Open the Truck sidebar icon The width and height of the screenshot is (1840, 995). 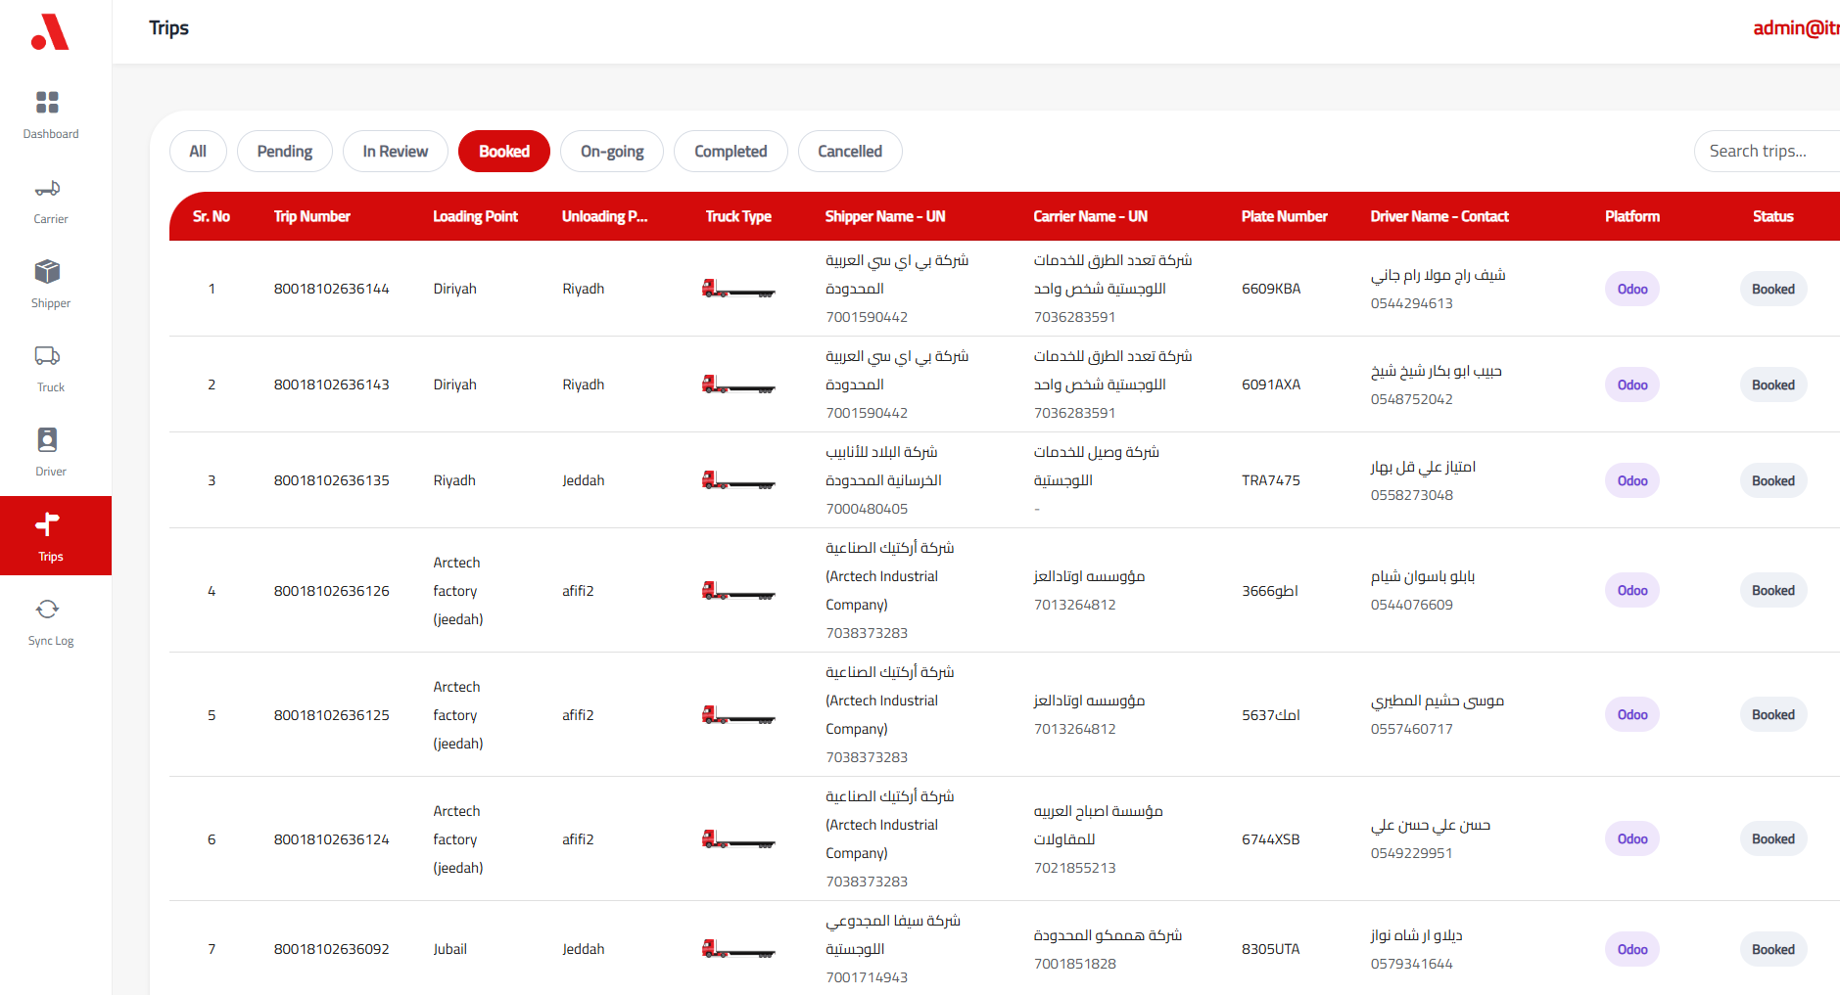click(47, 355)
